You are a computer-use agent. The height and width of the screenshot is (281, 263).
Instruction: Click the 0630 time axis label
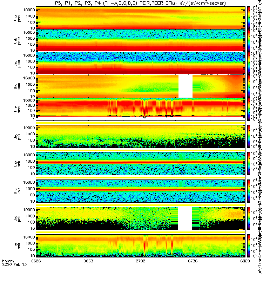(88, 261)
